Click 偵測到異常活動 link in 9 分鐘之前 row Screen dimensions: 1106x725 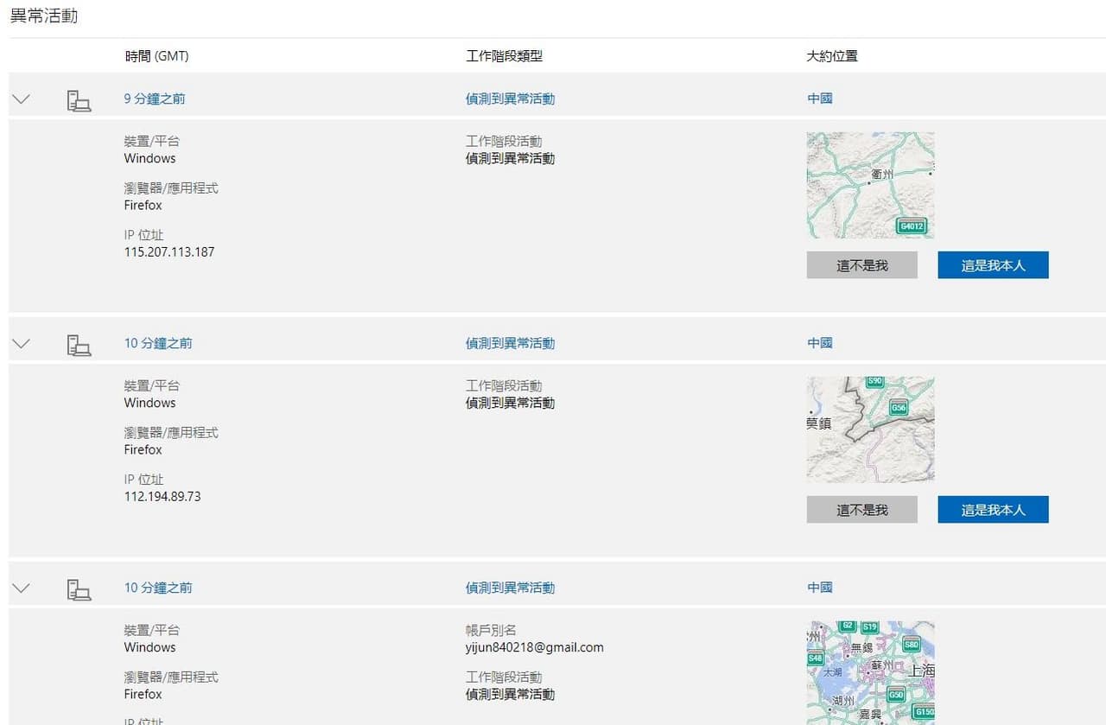(x=510, y=99)
